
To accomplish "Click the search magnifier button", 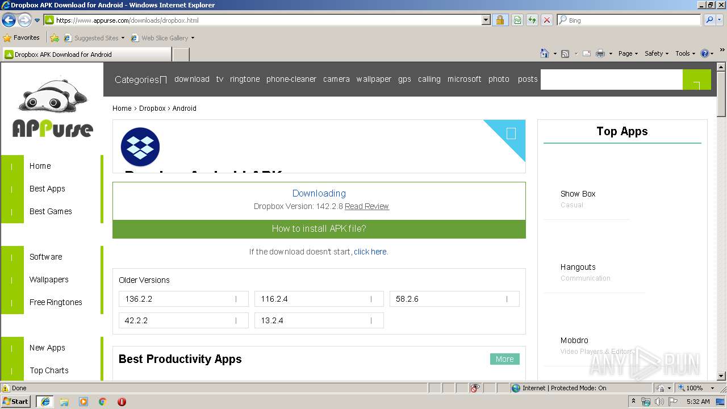I will click(709, 20).
